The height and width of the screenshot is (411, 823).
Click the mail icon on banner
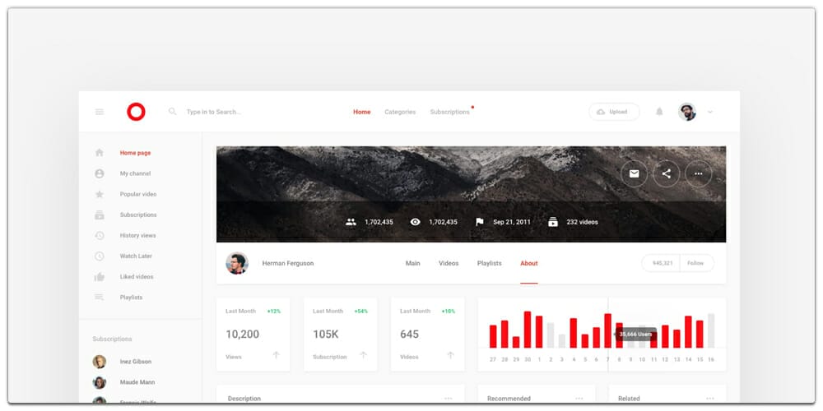coord(634,173)
